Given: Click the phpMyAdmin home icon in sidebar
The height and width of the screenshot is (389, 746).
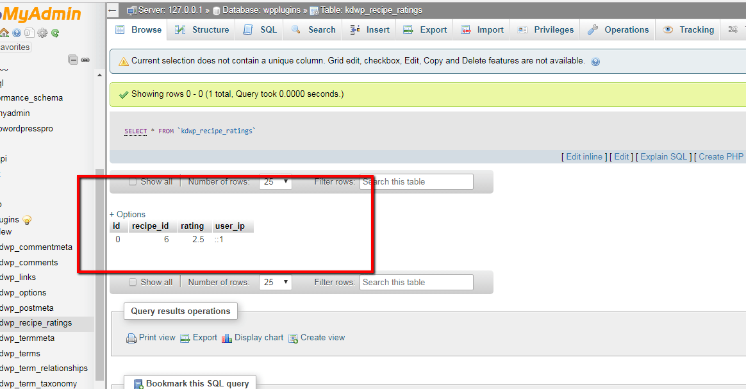Looking at the screenshot, I should coord(5,32).
